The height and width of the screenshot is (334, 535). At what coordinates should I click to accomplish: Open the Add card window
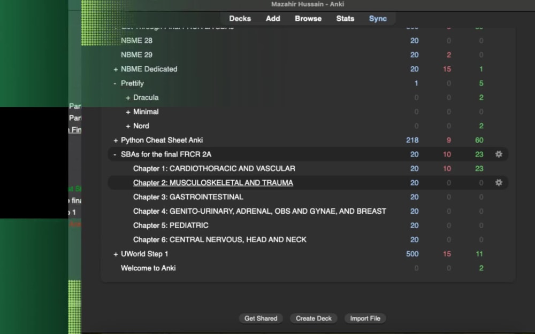273,19
